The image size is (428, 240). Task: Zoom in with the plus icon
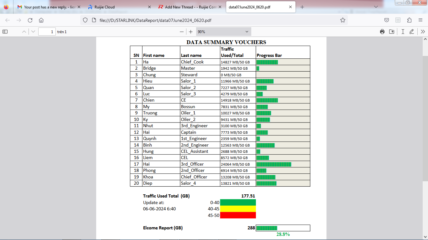click(191, 32)
